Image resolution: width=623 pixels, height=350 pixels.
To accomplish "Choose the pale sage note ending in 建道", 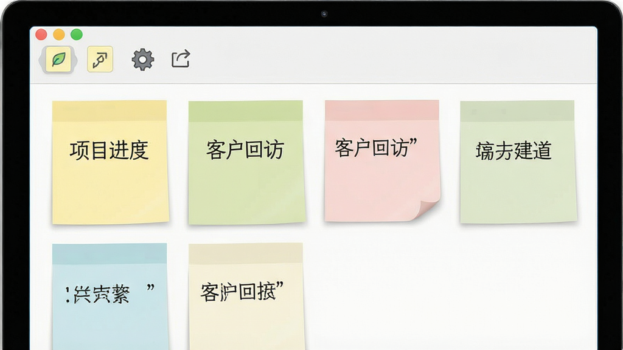I will (518, 162).
